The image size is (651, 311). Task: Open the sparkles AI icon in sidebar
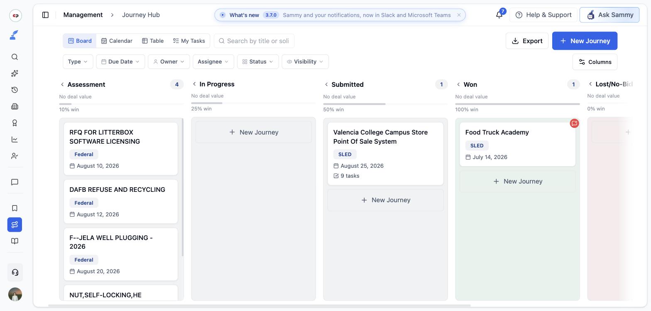[15, 73]
